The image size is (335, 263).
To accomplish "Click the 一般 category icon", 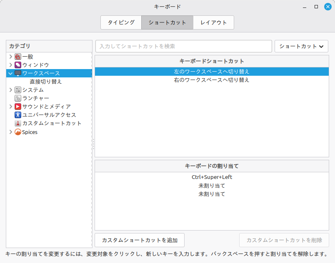I will pyautogui.click(x=18, y=57).
